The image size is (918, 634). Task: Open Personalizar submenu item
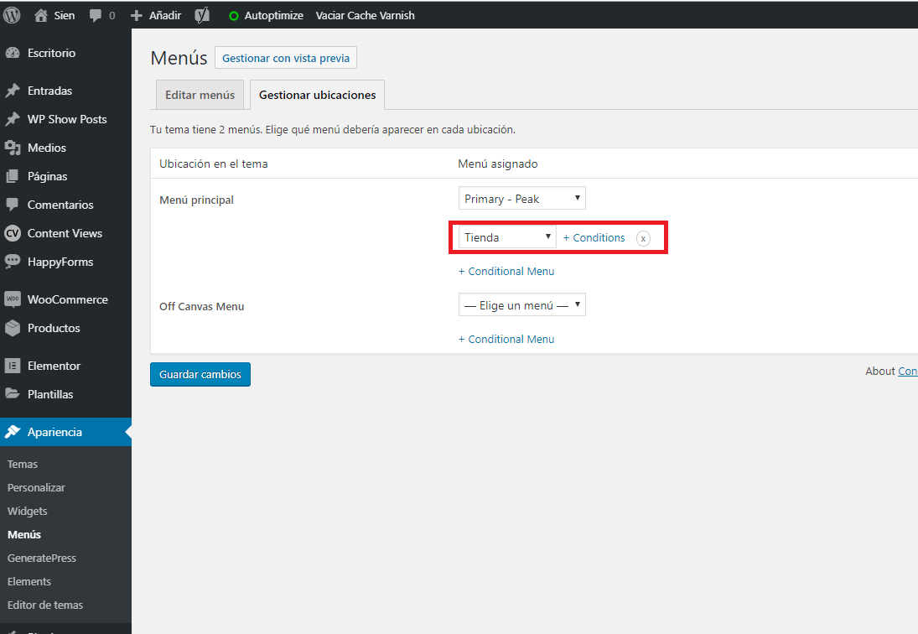point(36,487)
